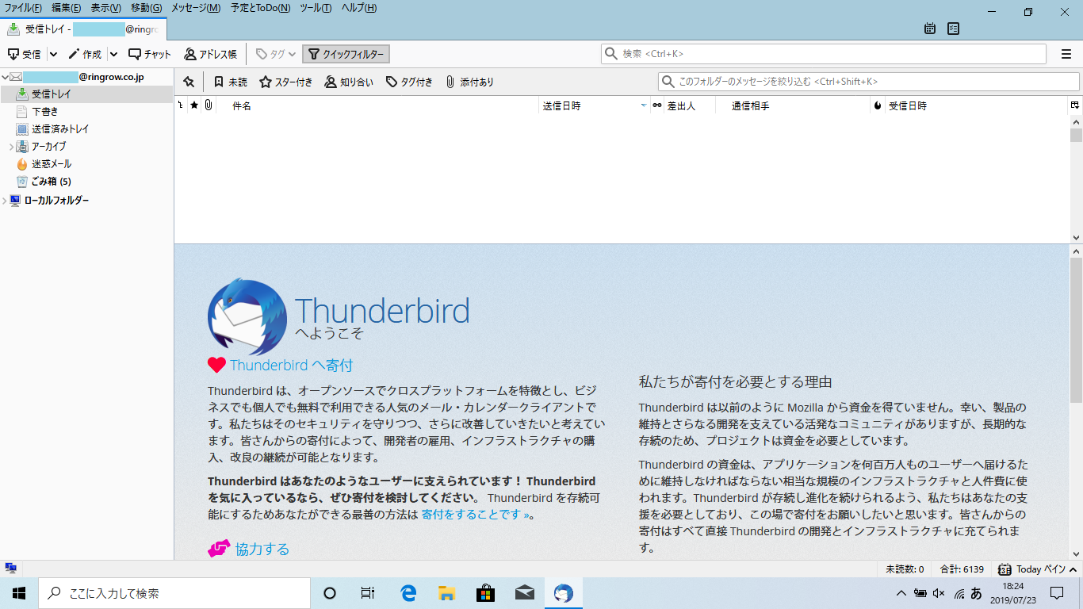Click the online status icon in status bar
The height and width of the screenshot is (609, 1083).
point(10,569)
